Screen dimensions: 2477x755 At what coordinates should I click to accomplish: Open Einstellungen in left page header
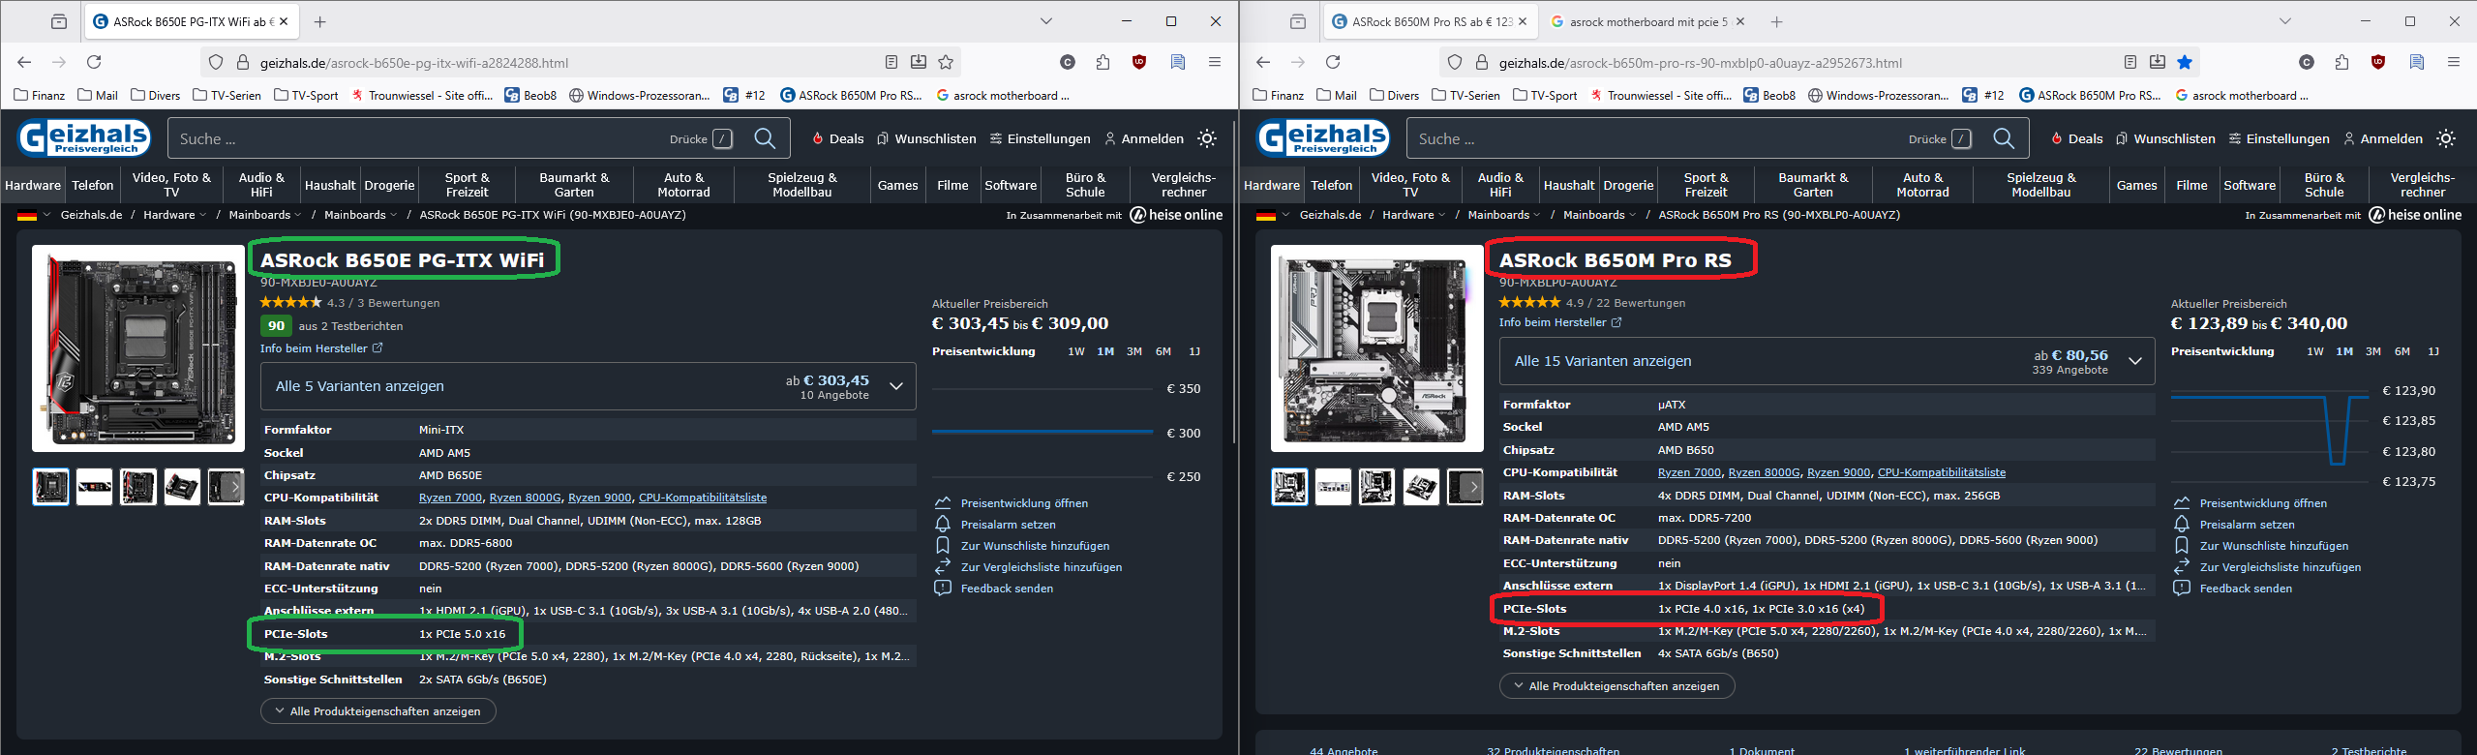[x=1041, y=138]
